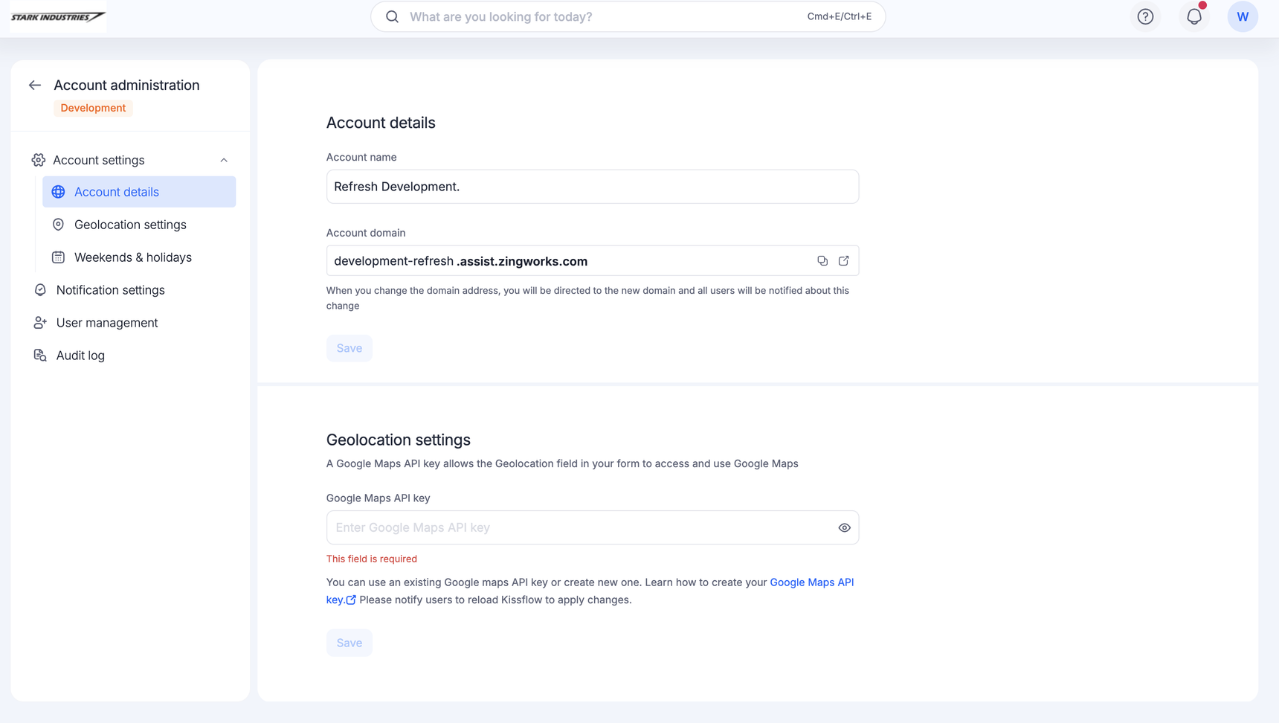Copy the account domain address

tap(822, 261)
